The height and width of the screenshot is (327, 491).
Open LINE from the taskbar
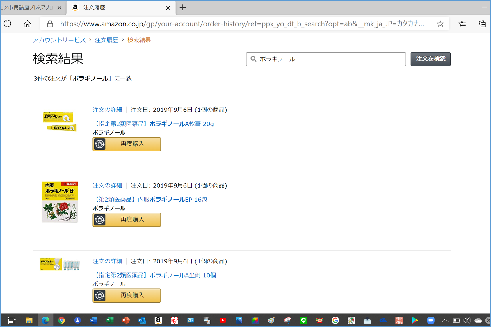pos(303,320)
